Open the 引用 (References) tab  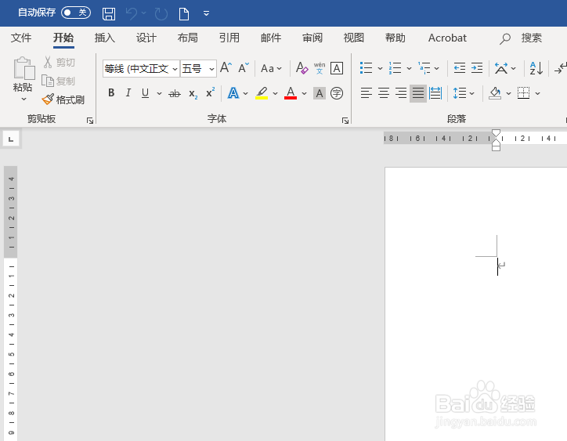click(x=229, y=38)
